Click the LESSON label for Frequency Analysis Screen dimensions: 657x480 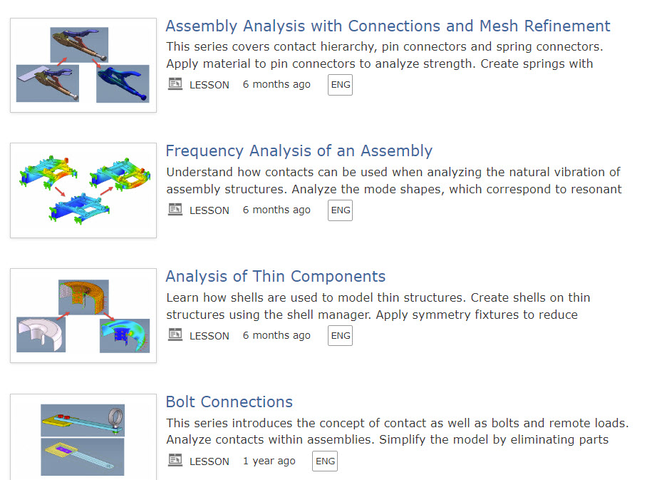pyautogui.click(x=209, y=210)
